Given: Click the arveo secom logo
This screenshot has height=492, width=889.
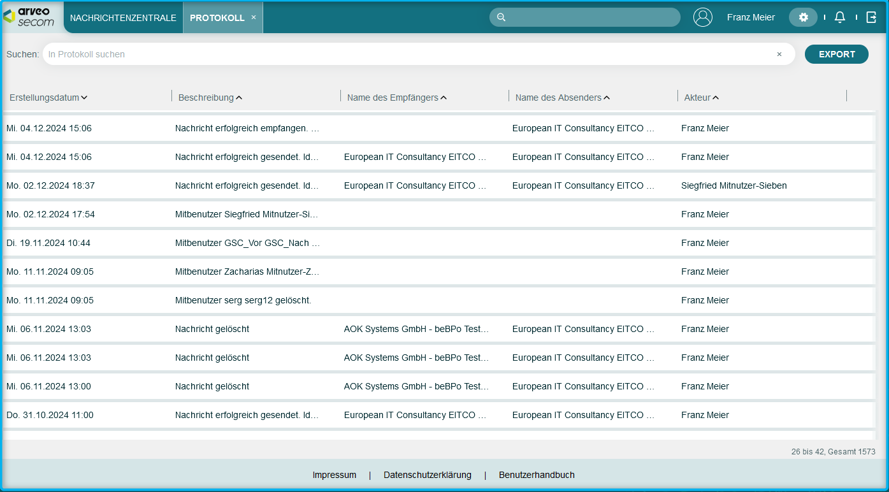Looking at the screenshot, I should [x=29, y=17].
